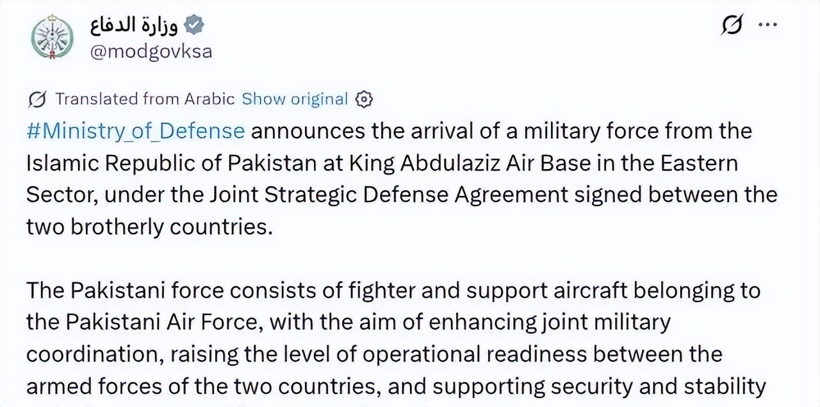
Task: Open the three-dot more options menu
Action: 767,25
